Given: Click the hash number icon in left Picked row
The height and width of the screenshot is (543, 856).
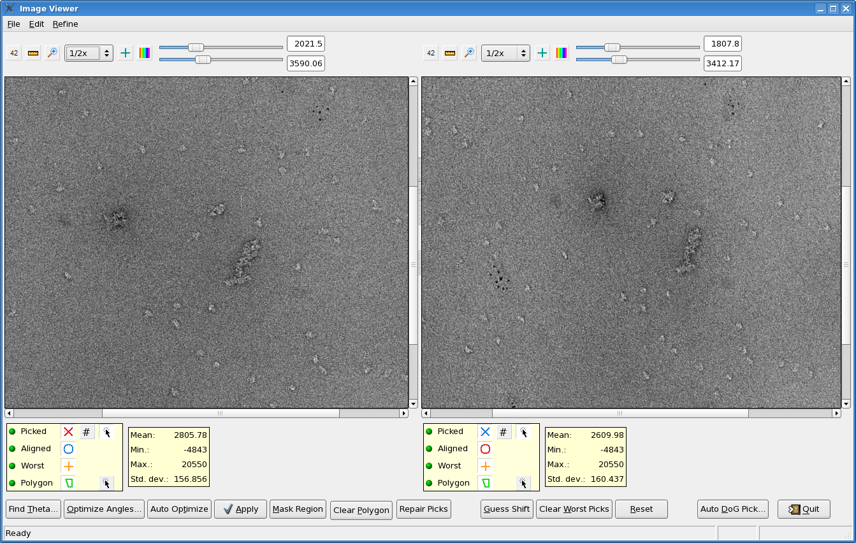Looking at the screenshot, I should click(87, 432).
